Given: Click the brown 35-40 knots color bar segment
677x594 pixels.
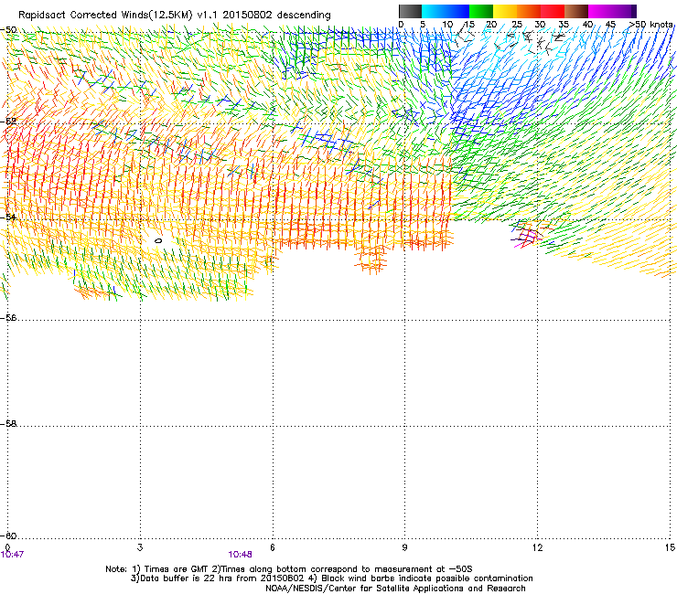Looking at the screenshot, I should pos(576,11).
